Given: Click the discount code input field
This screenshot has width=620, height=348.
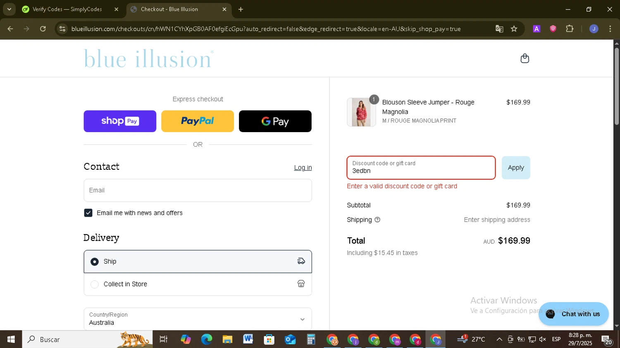Looking at the screenshot, I should point(421,168).
